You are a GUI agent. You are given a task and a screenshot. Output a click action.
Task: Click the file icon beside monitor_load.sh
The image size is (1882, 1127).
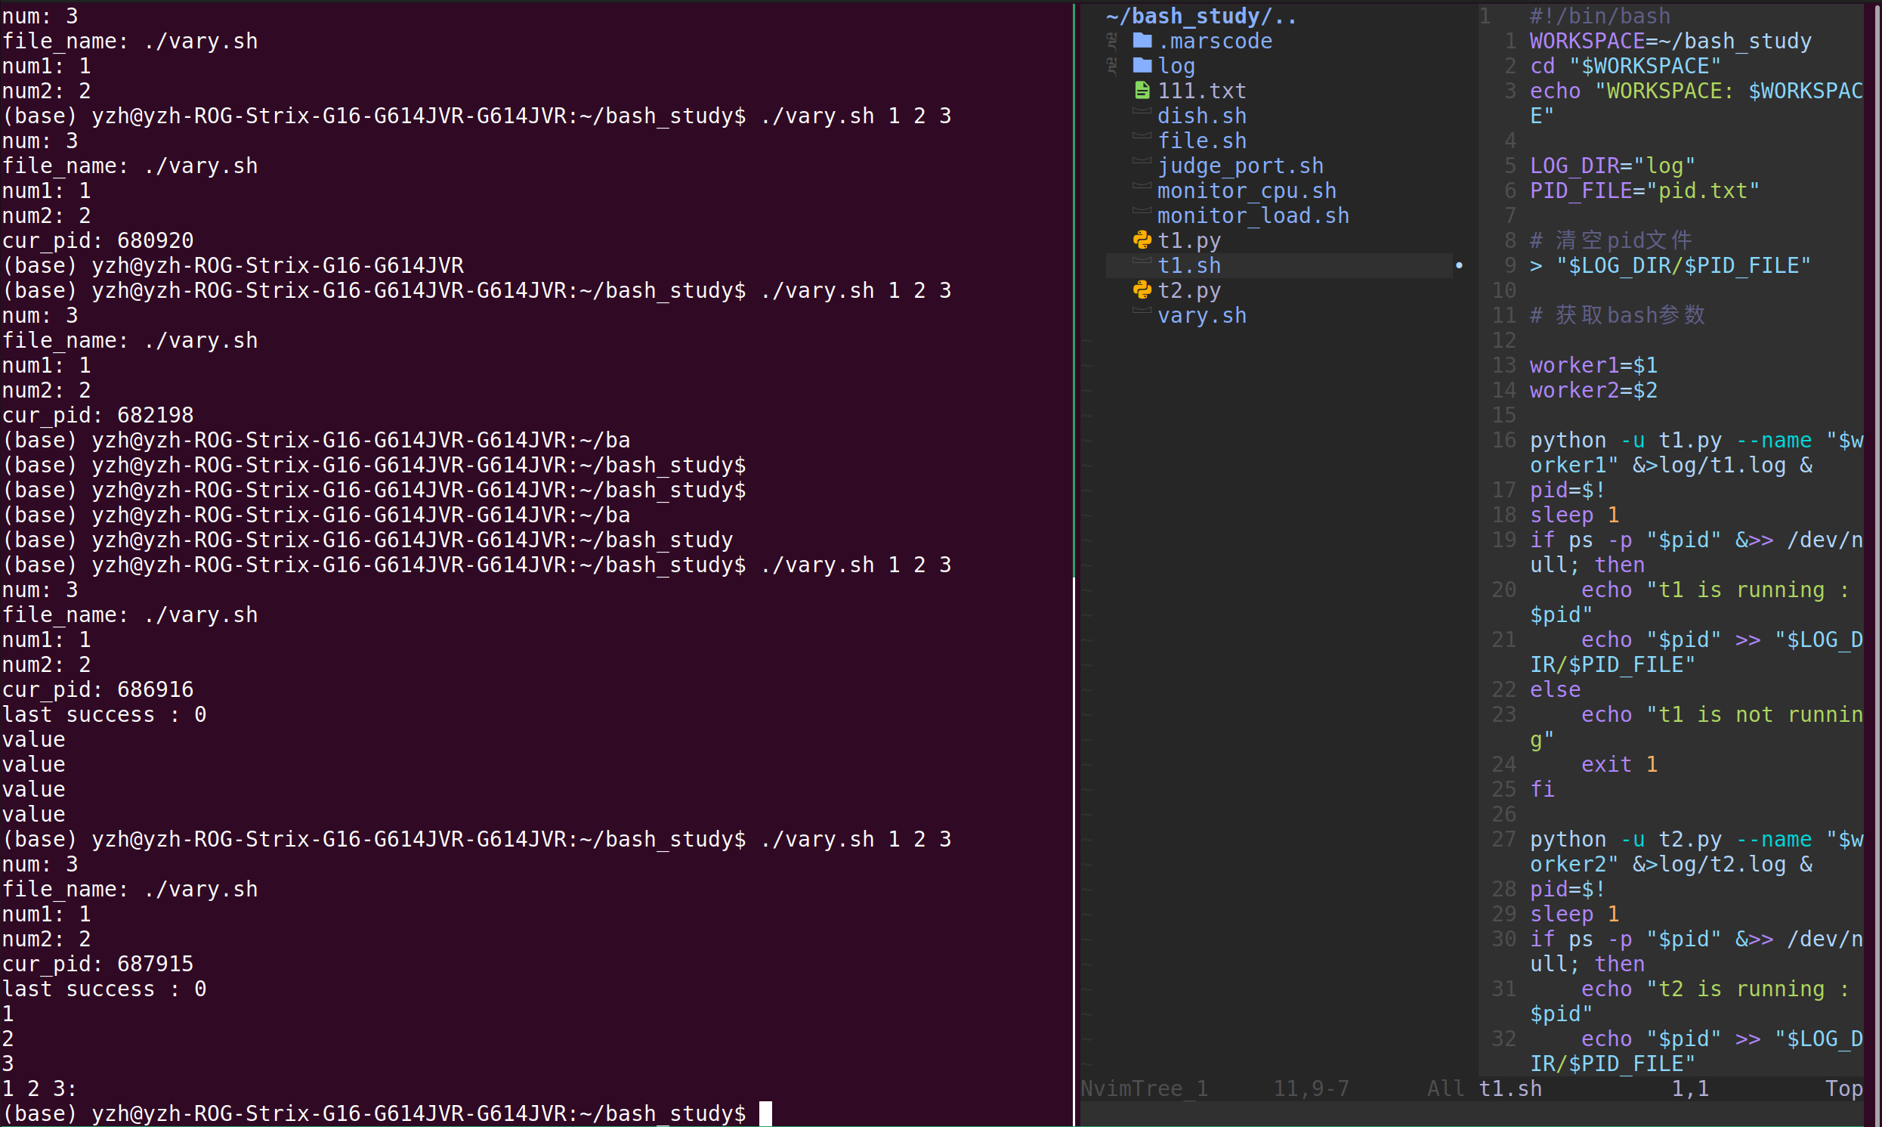(x=1142, y=211)
